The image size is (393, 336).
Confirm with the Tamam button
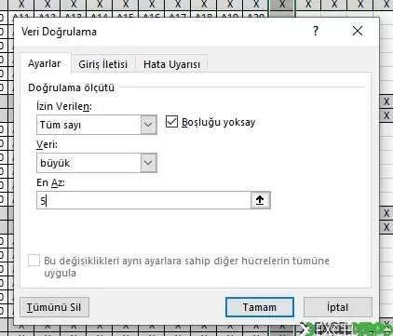point(260,307)
